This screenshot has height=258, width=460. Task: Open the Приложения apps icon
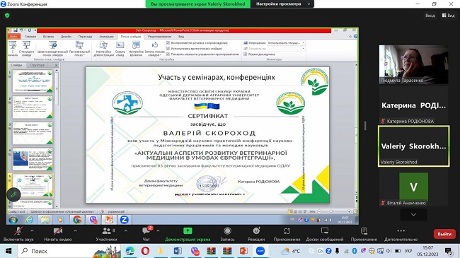point(287,231)
